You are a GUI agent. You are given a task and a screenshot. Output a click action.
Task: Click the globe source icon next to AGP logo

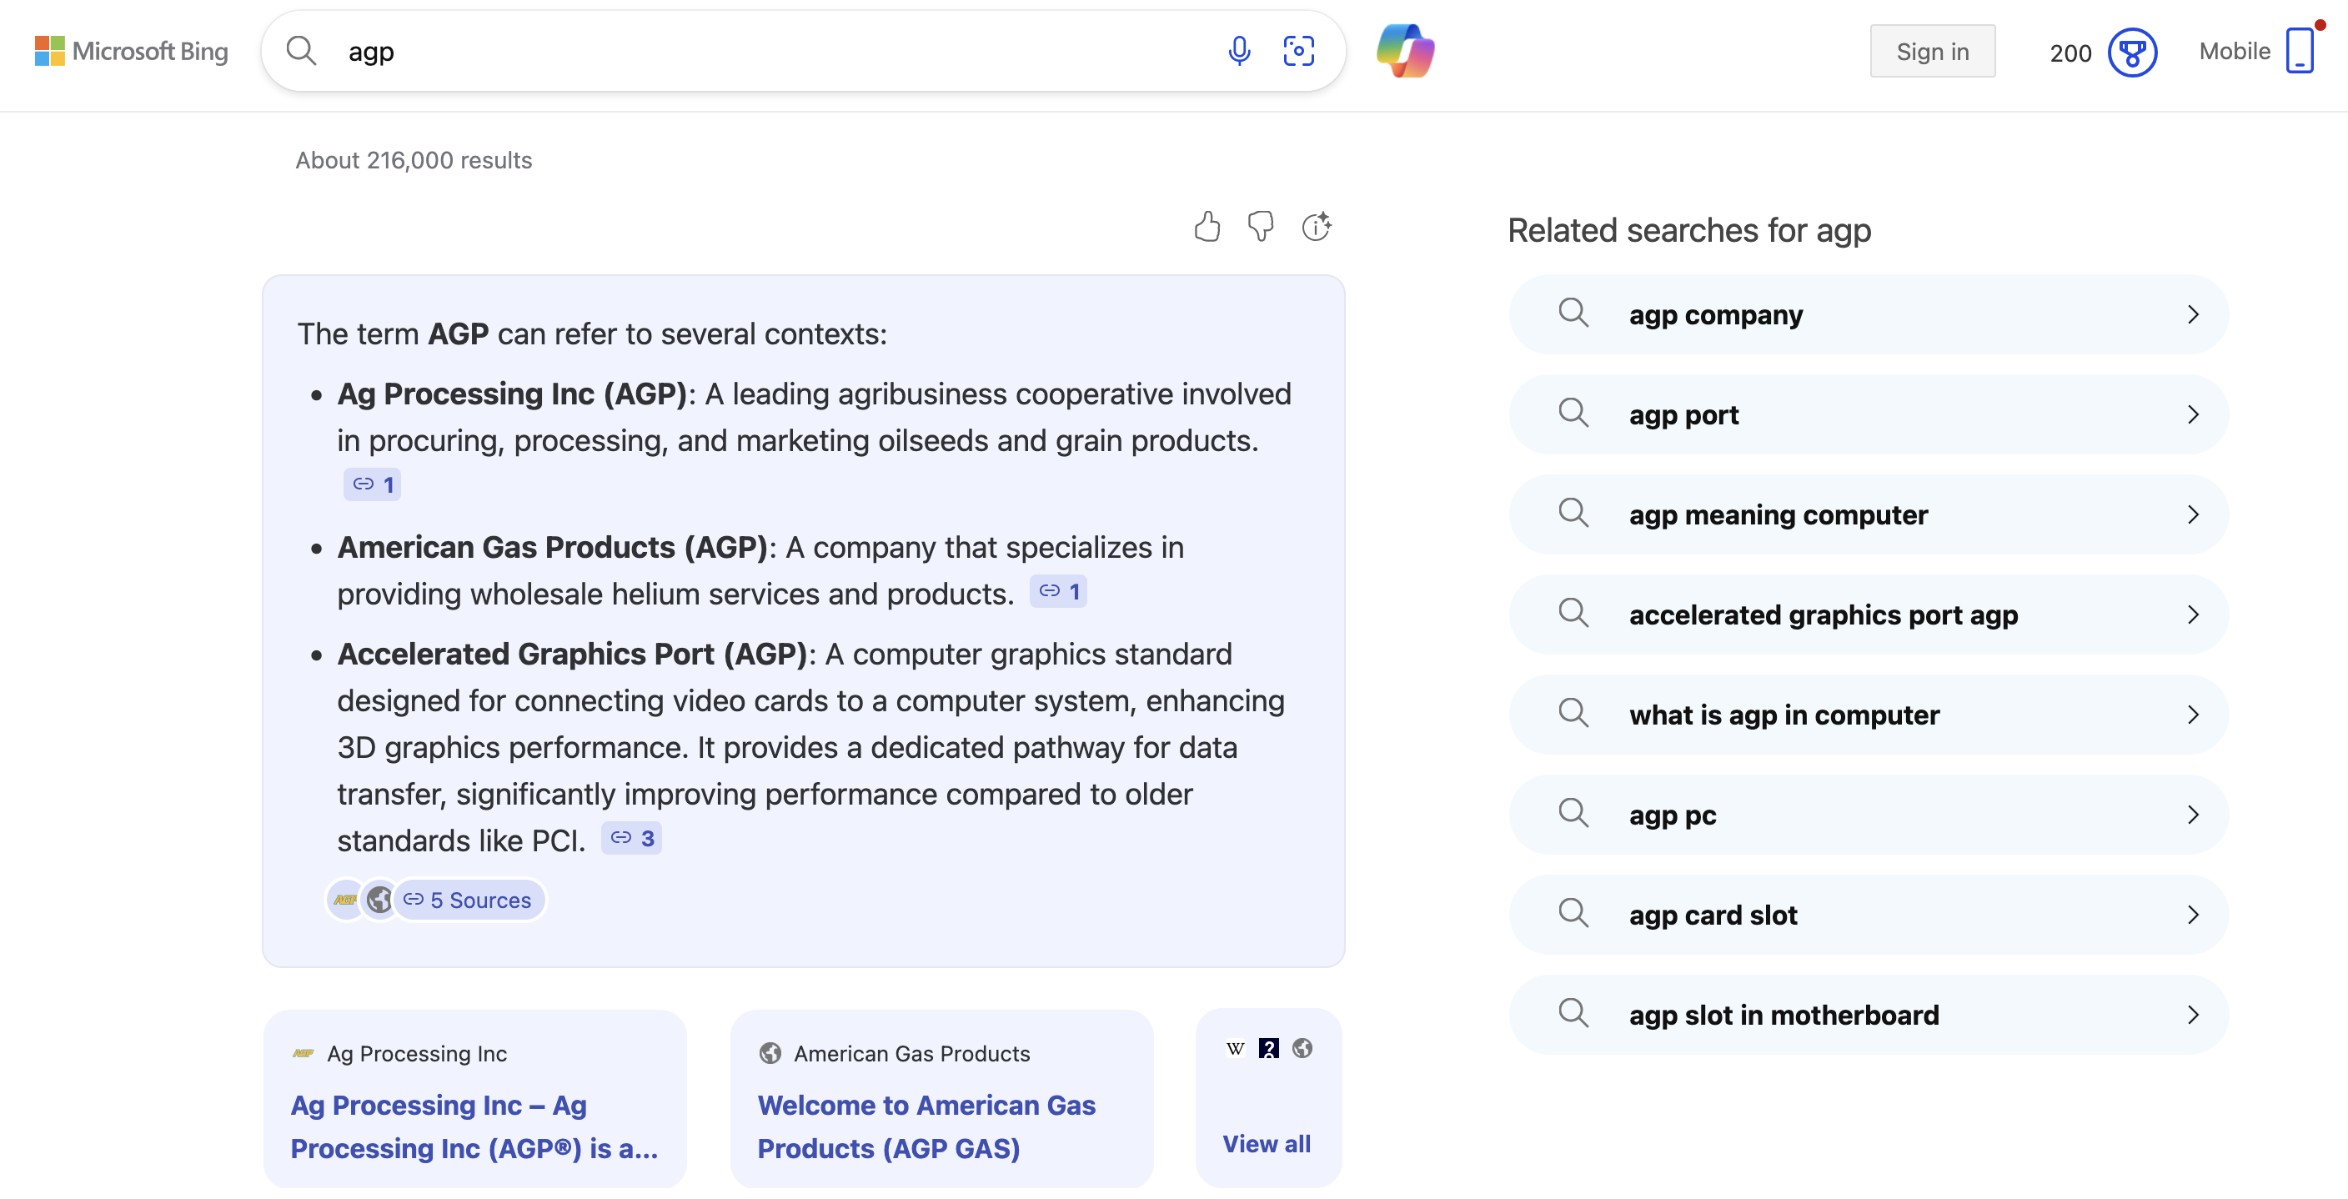(379, 900)
